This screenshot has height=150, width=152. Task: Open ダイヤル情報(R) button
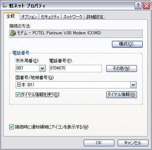[122, 95]
